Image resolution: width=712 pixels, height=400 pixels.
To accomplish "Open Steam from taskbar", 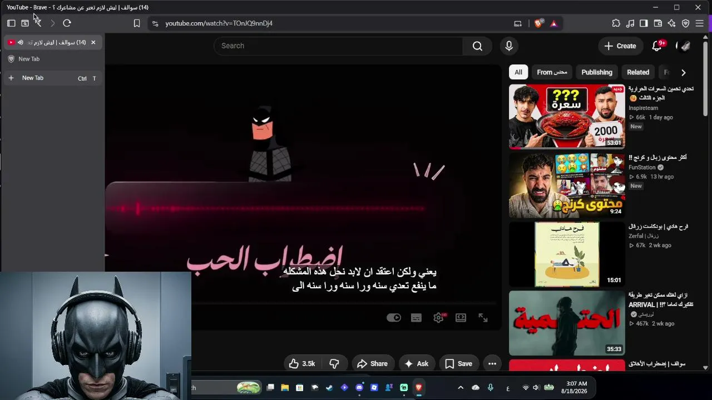I will coord(329,388).
